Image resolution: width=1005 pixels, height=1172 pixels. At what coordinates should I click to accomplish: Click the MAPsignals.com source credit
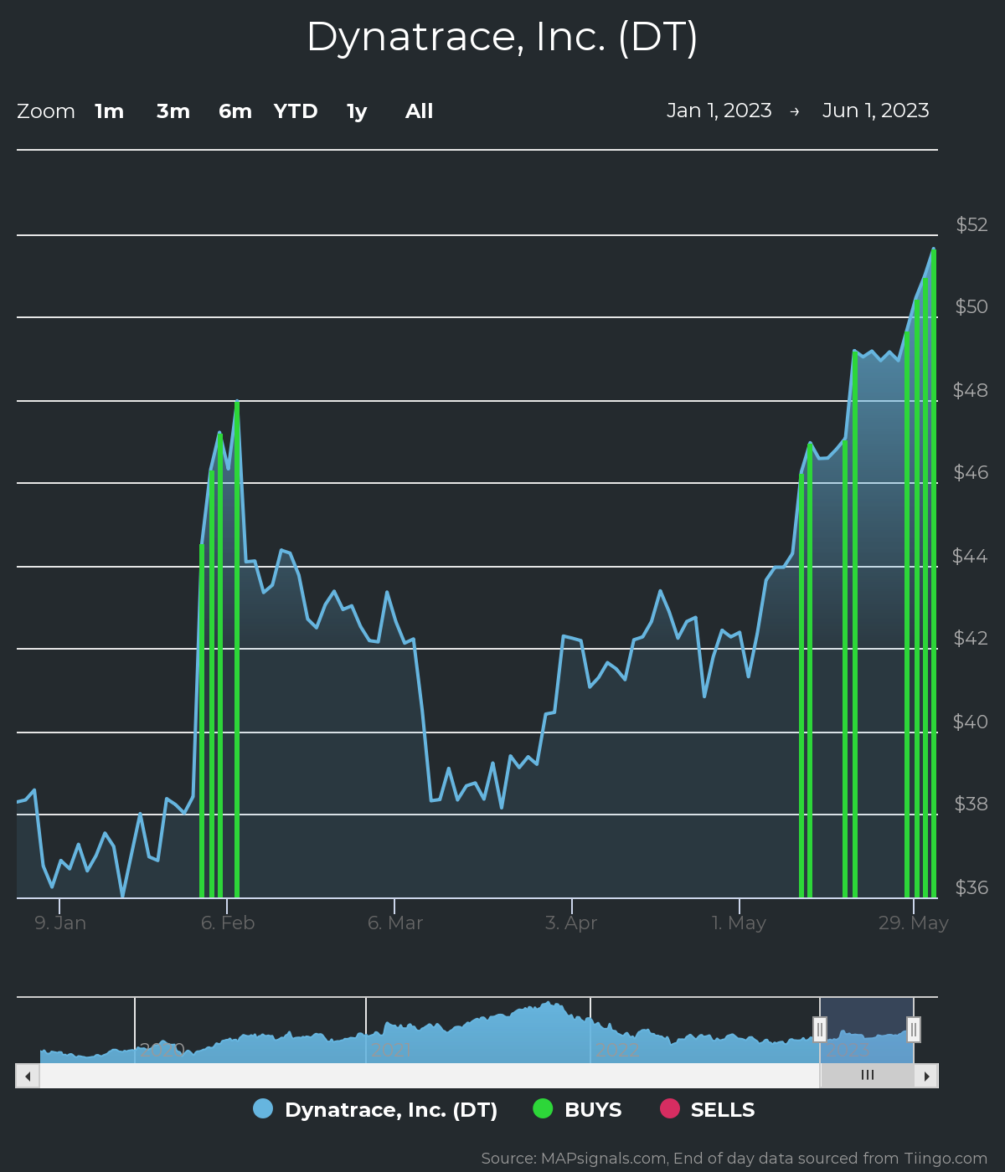[734, 1159]
